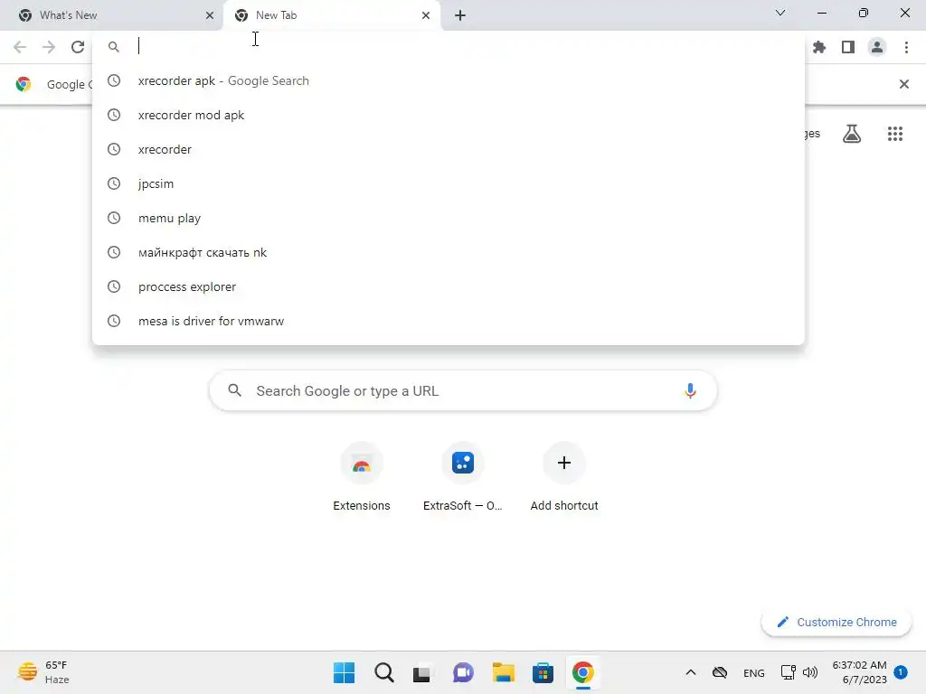The height and width of the screenshot is (694, 926).
Task: Select the jpcsim suggestion
Action: pos(449,183)
